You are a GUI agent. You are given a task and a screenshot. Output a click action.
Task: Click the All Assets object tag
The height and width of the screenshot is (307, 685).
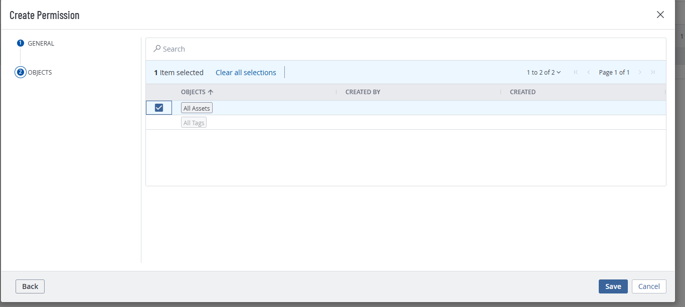(197, 108)
